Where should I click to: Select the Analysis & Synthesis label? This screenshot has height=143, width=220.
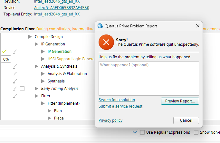tap(59, 66)
